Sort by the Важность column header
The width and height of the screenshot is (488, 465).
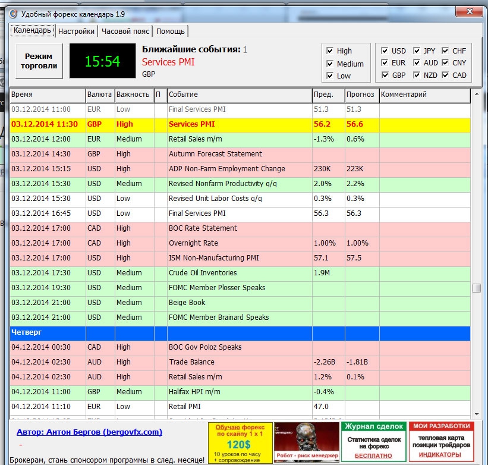[133, 95]
